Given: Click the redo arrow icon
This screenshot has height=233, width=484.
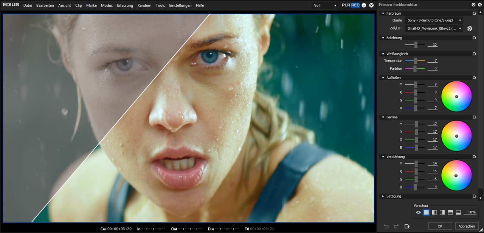Looking at the screenshot, I should (396, 226).
